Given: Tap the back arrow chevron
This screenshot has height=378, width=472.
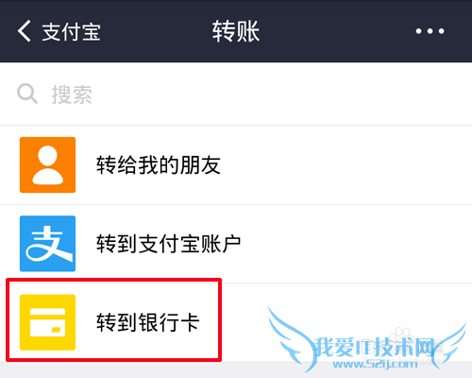Looking at the screenshot, I should [25, 31].
